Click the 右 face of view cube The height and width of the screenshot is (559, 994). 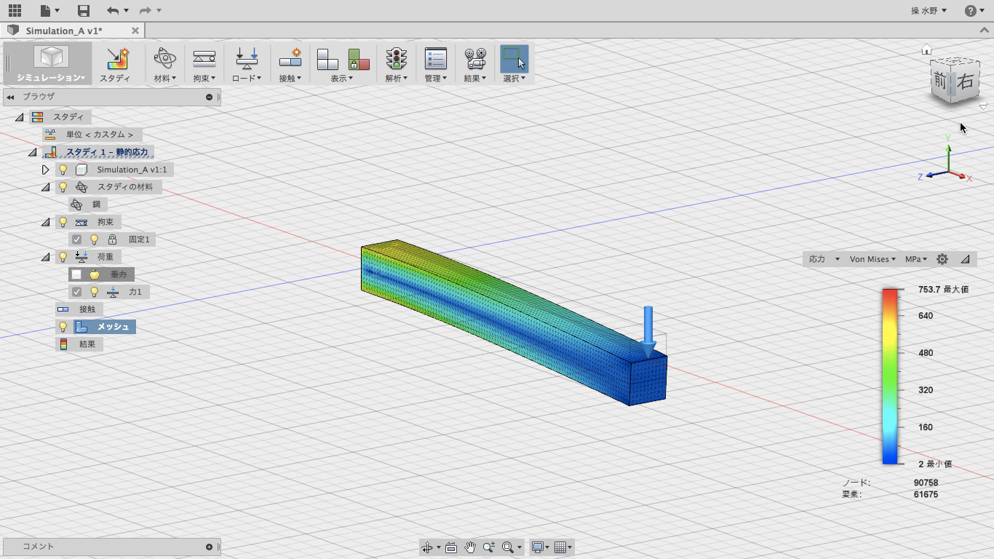(965, 82)
